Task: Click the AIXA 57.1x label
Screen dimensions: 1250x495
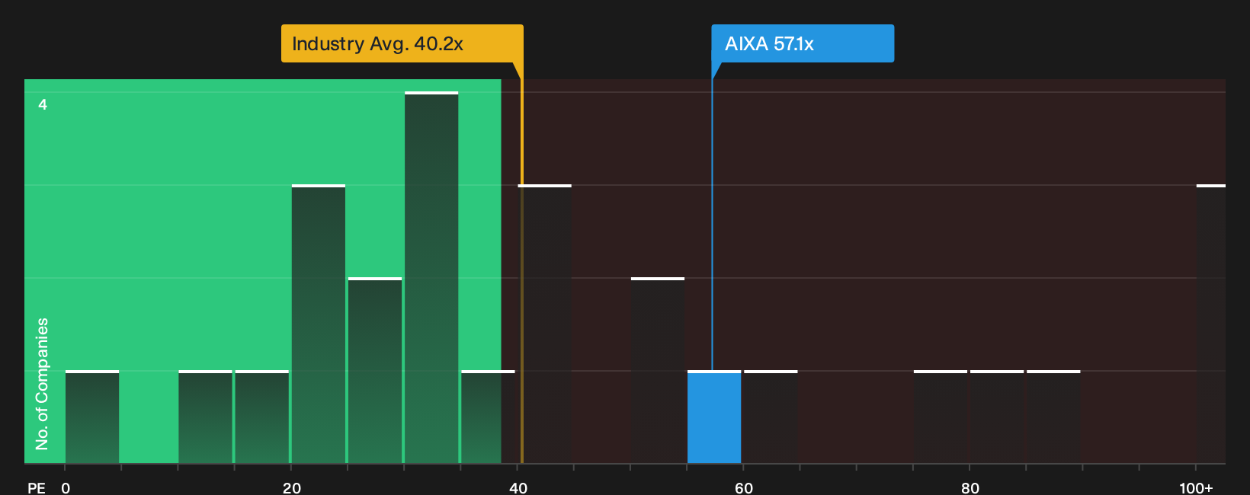Action: click(x=803, y=43)
